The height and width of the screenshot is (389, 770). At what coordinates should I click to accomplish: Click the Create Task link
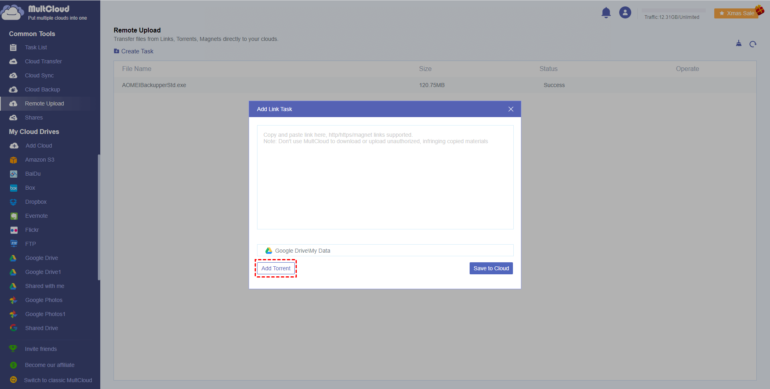click(x=137, y=51)
